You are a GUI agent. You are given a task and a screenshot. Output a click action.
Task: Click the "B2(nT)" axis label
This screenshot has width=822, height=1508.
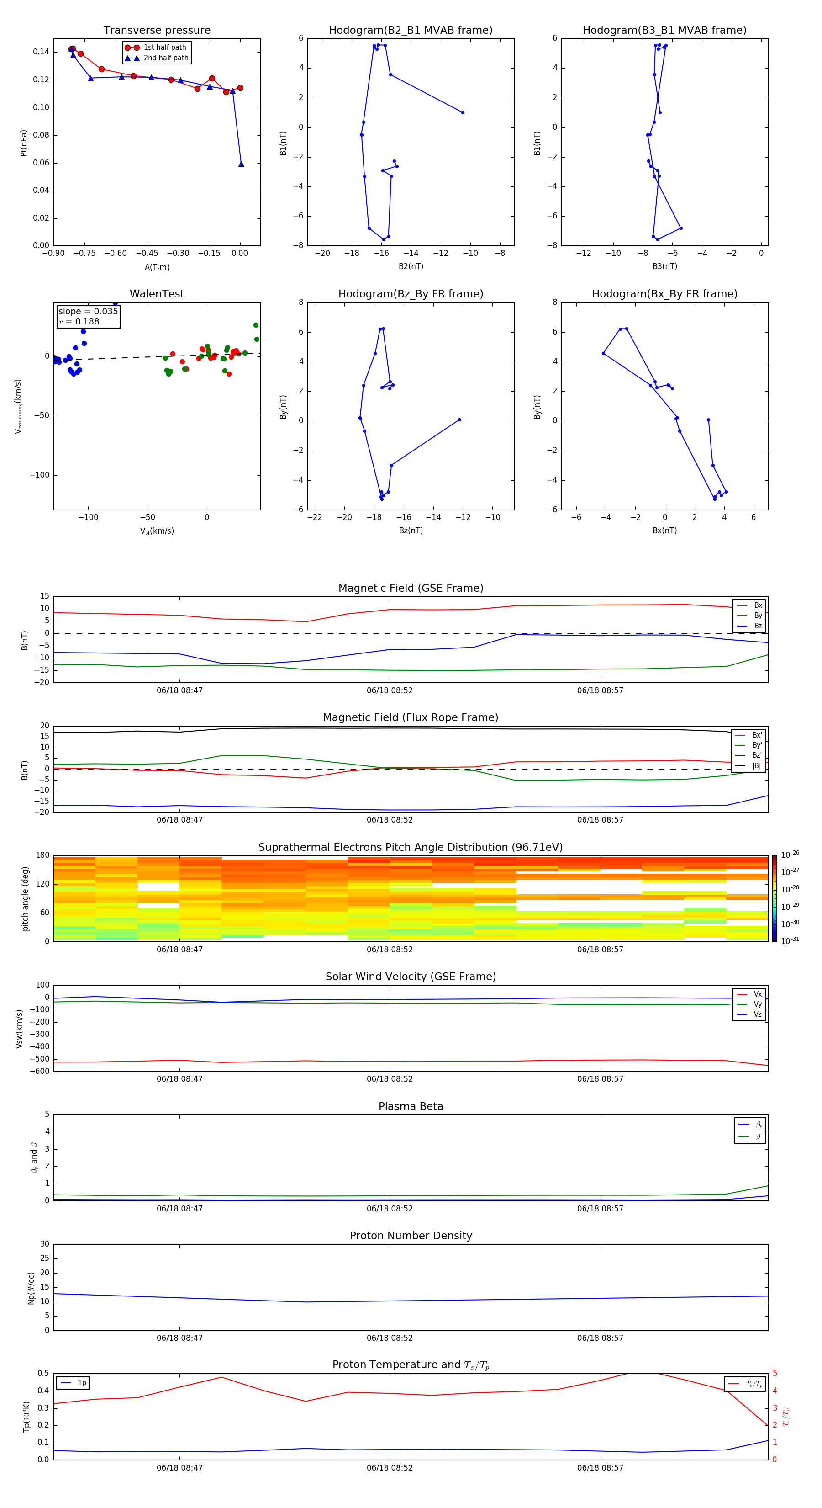tap(411, 266)
